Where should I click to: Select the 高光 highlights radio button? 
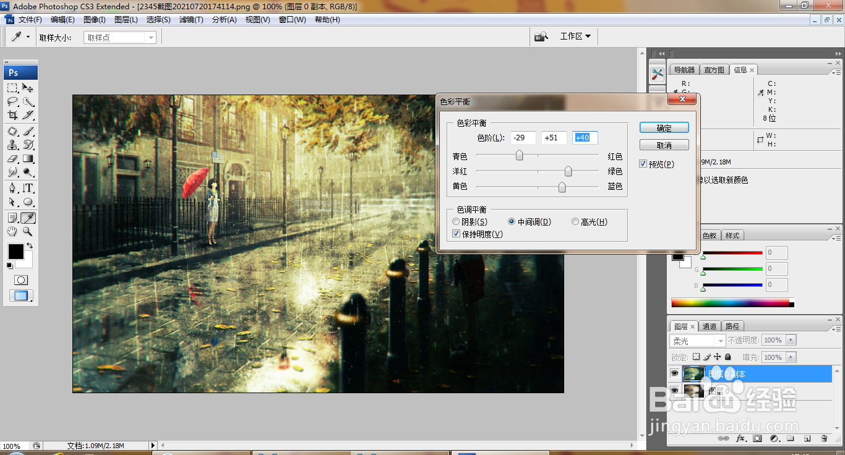pyautogui.click(x=575, y=221)
